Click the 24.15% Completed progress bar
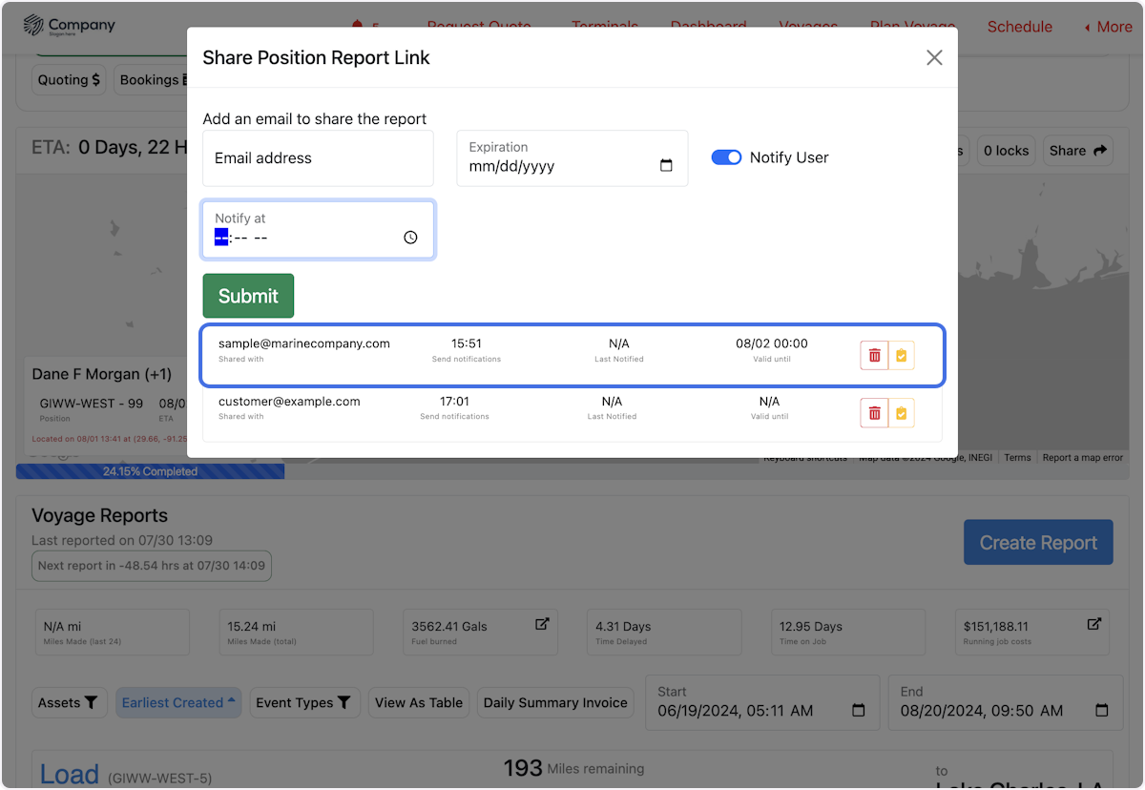1145x790 pixels. coord(149,471)
